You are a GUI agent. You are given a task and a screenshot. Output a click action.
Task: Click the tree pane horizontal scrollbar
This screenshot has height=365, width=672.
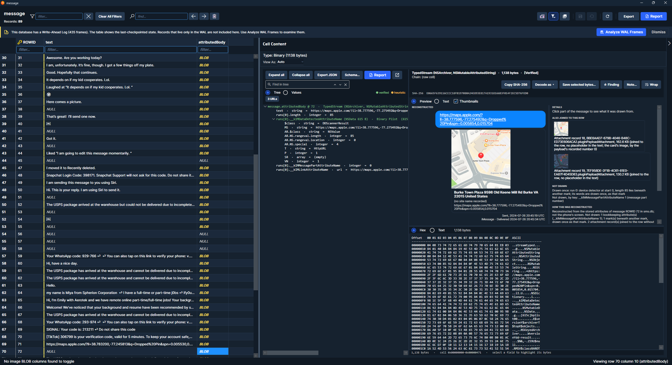[x=291, y=353]
